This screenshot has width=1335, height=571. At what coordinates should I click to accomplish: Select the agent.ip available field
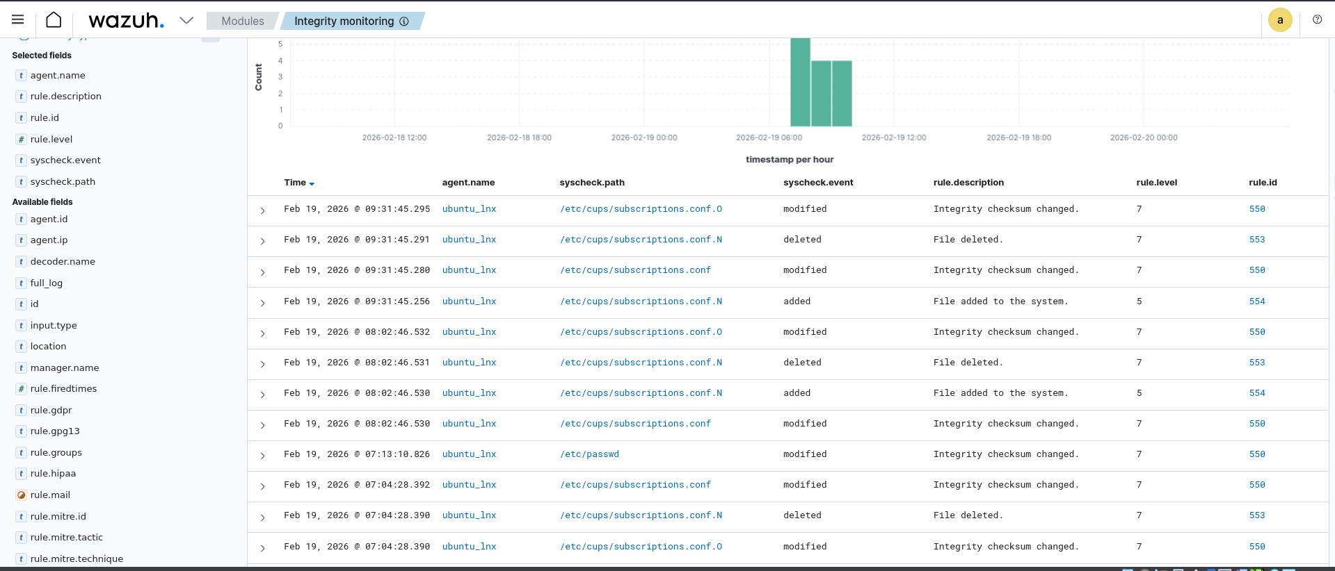pyautogui.click(x=49, y=240)
